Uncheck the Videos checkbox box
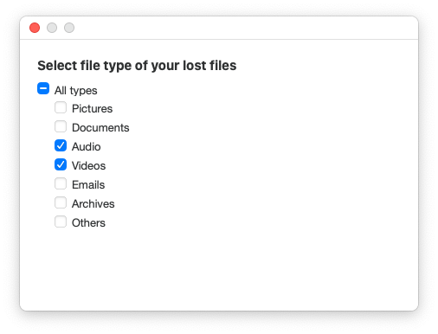This screenshot has width=438, height=334. 61,164
